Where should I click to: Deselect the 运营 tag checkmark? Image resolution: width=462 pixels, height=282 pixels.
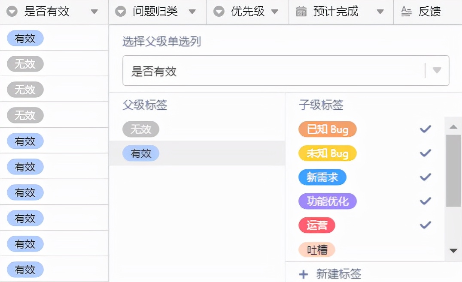(425, 225)
